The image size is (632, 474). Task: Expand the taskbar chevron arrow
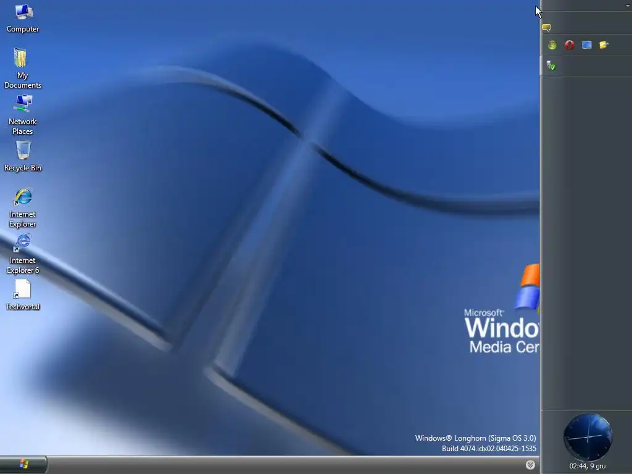pyautogui.click(x=530, y=465)
